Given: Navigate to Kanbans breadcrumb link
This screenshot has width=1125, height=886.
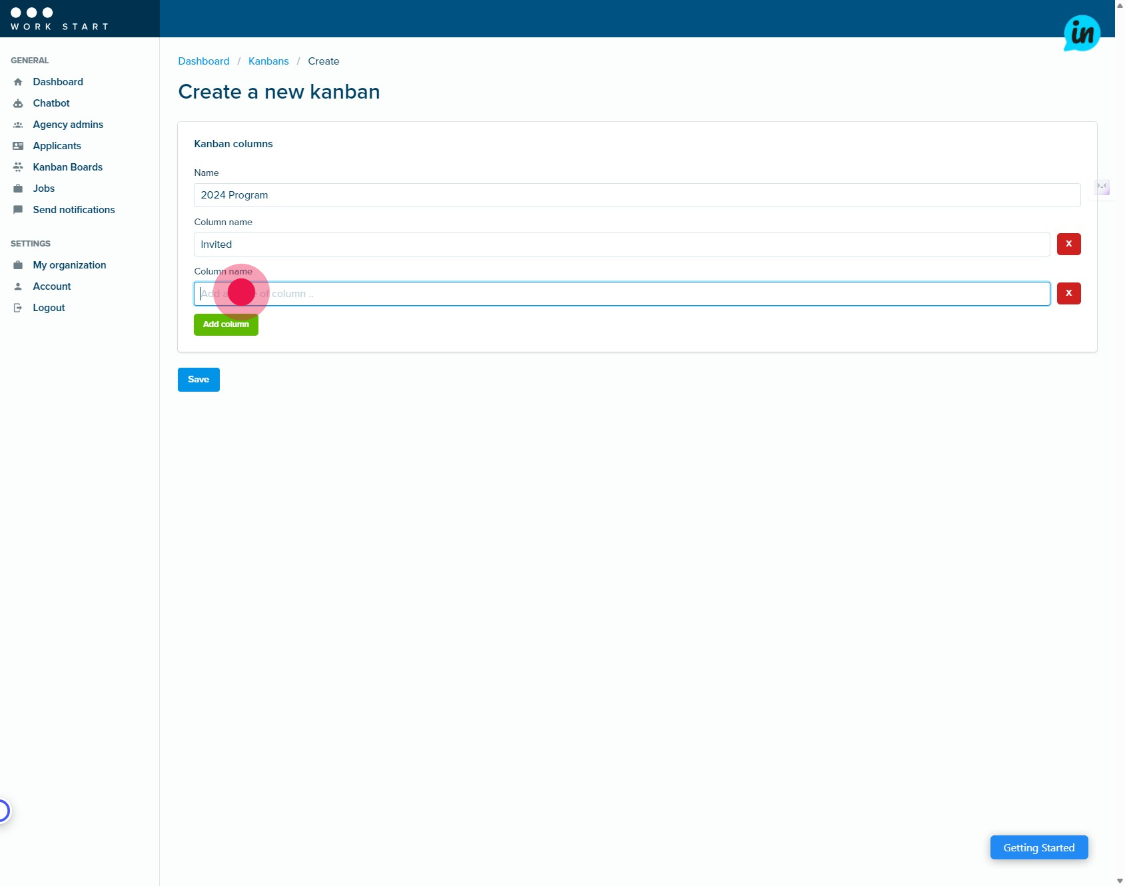Looking at the screenshot, I should 268,61.
